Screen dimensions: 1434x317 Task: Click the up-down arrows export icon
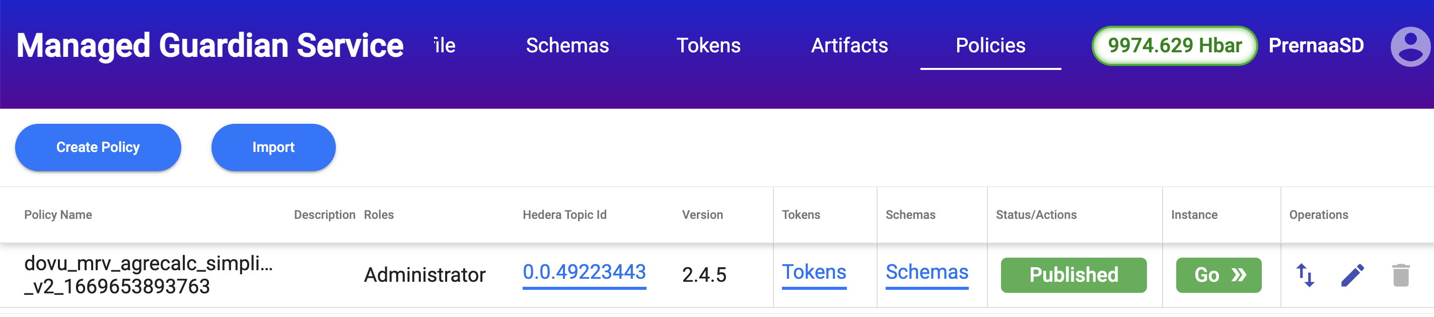pyautogui.click(x=1305, y=275)
